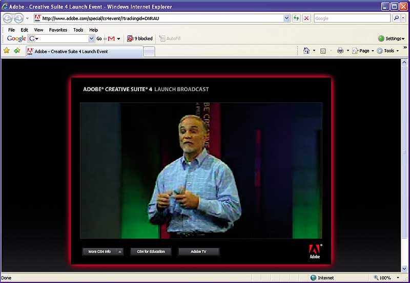Click the AutoFill toolbar button
The image size is (410, 283).
point(170,39)
